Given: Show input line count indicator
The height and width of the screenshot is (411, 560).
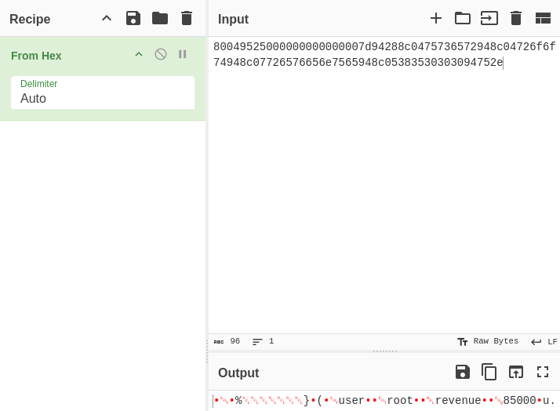Looking at the screenshot, I should coord(264,341).
